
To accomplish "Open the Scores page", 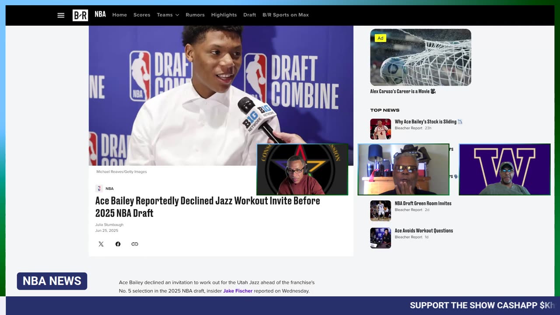I will [142, 15].
